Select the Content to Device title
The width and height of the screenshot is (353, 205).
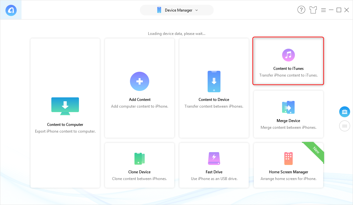(x=214, y=100)
